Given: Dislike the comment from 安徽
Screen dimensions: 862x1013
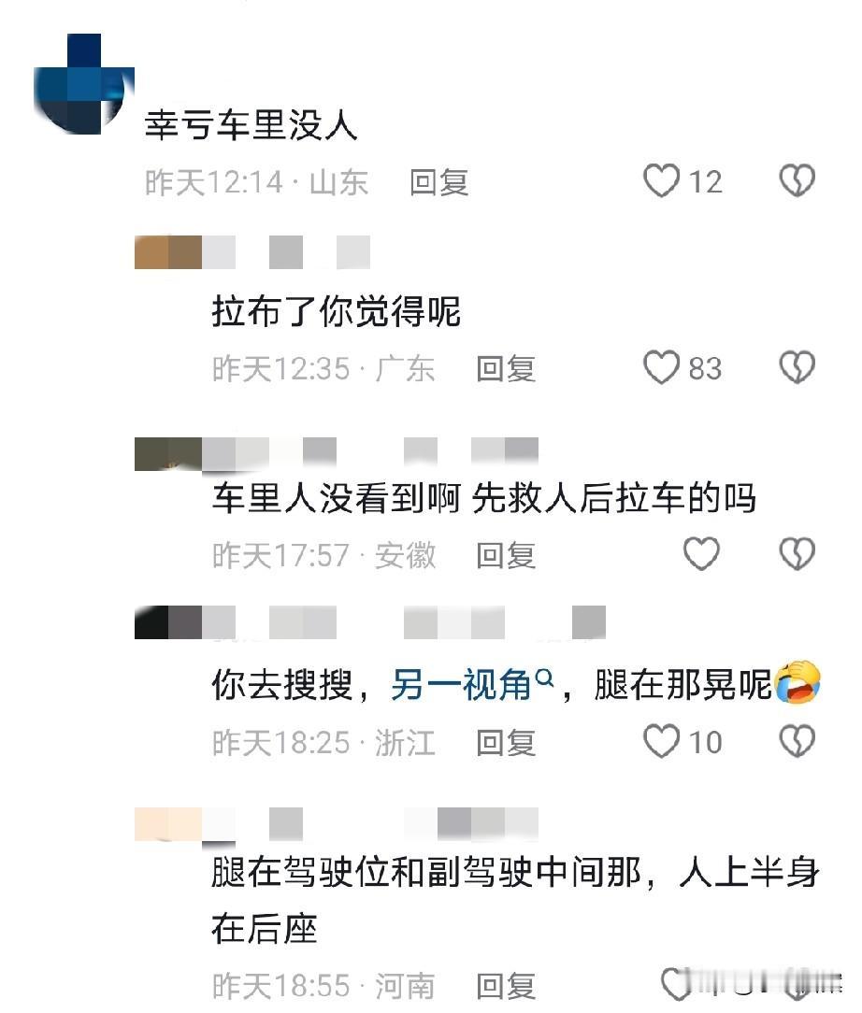Looking at the screenshot, I should point(797,553).
